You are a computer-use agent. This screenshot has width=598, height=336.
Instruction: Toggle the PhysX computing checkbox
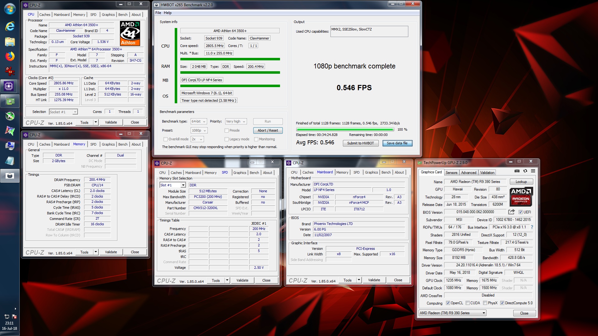485,303
